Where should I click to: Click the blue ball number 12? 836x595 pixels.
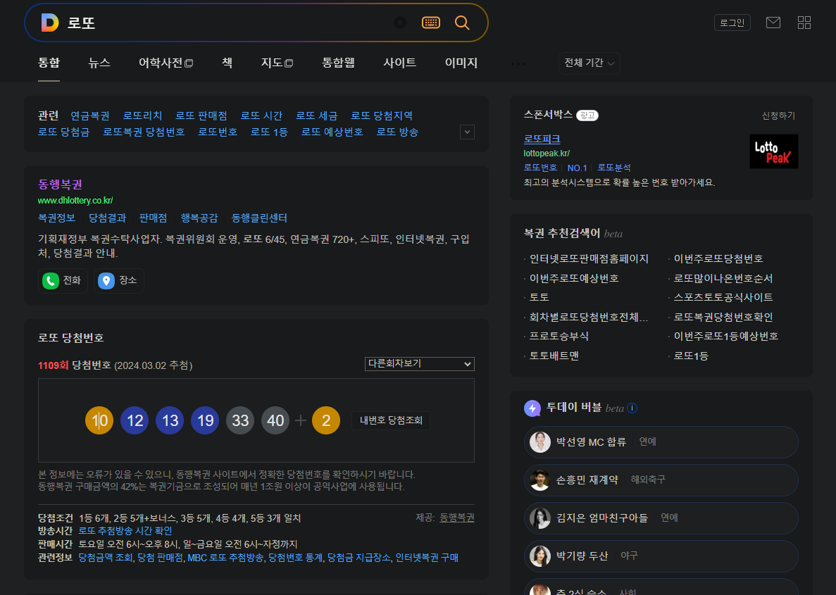click(x=135, y=420)
